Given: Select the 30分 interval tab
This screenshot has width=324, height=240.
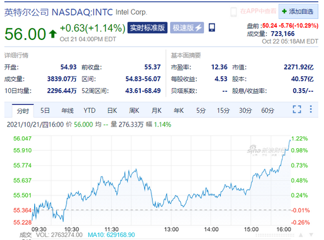Looking at the screenshot, I should [x=245, y=111].
